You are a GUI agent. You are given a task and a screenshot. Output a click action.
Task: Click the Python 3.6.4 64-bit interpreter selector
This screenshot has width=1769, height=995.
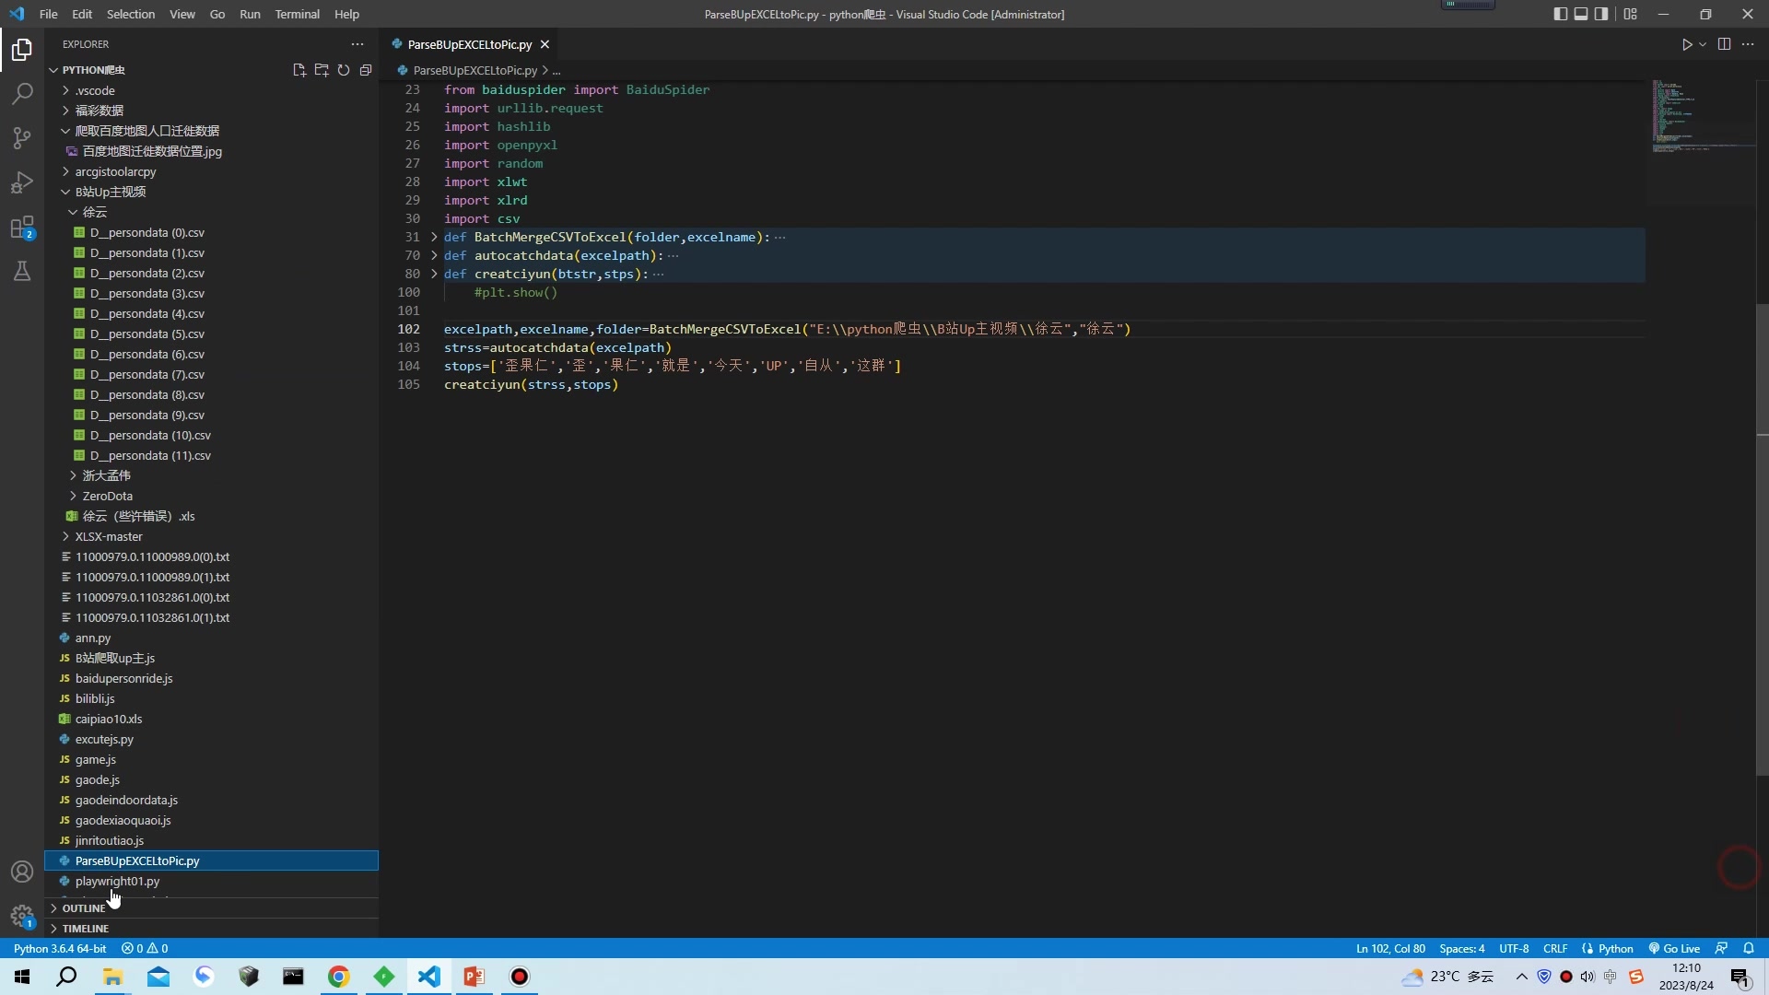60,948
